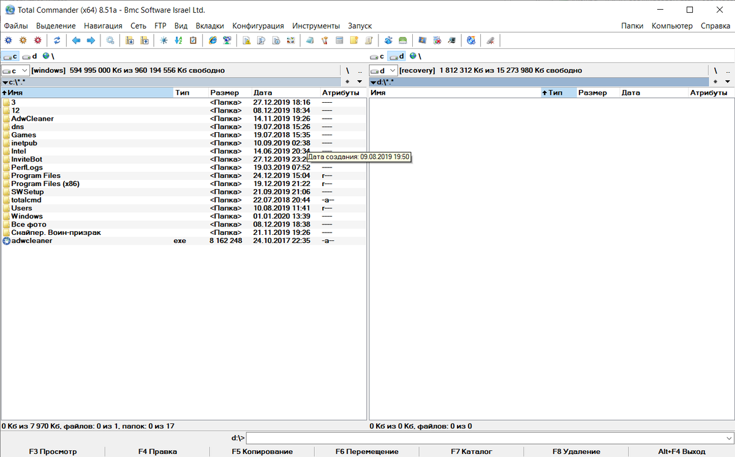Screen dimensions: 735x457
Task: Open favorites asterisk button in left panel
Action: pos(347,82)
